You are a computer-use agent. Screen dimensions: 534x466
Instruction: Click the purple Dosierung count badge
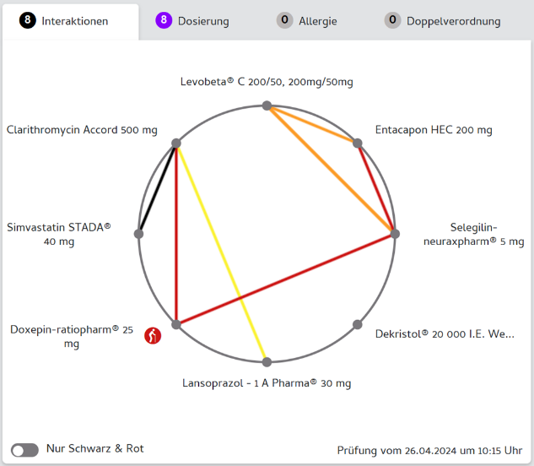tap(165, 20)
